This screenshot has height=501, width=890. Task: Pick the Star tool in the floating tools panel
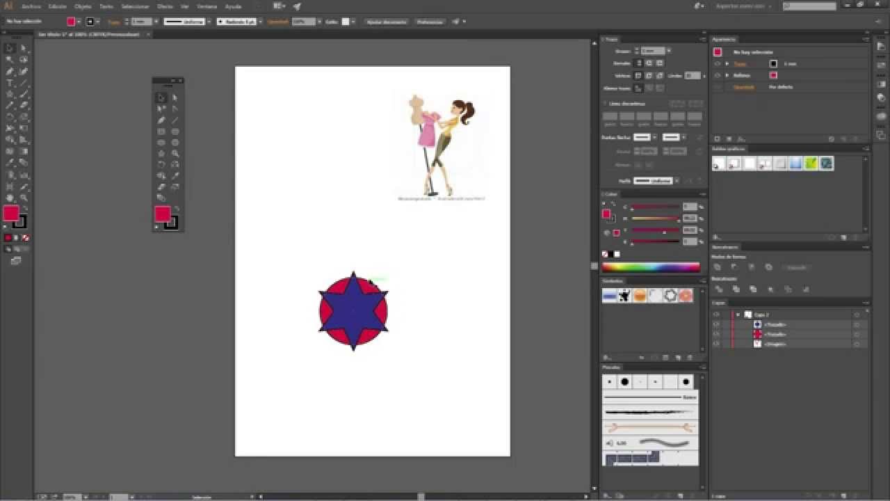tap(161, 153)
